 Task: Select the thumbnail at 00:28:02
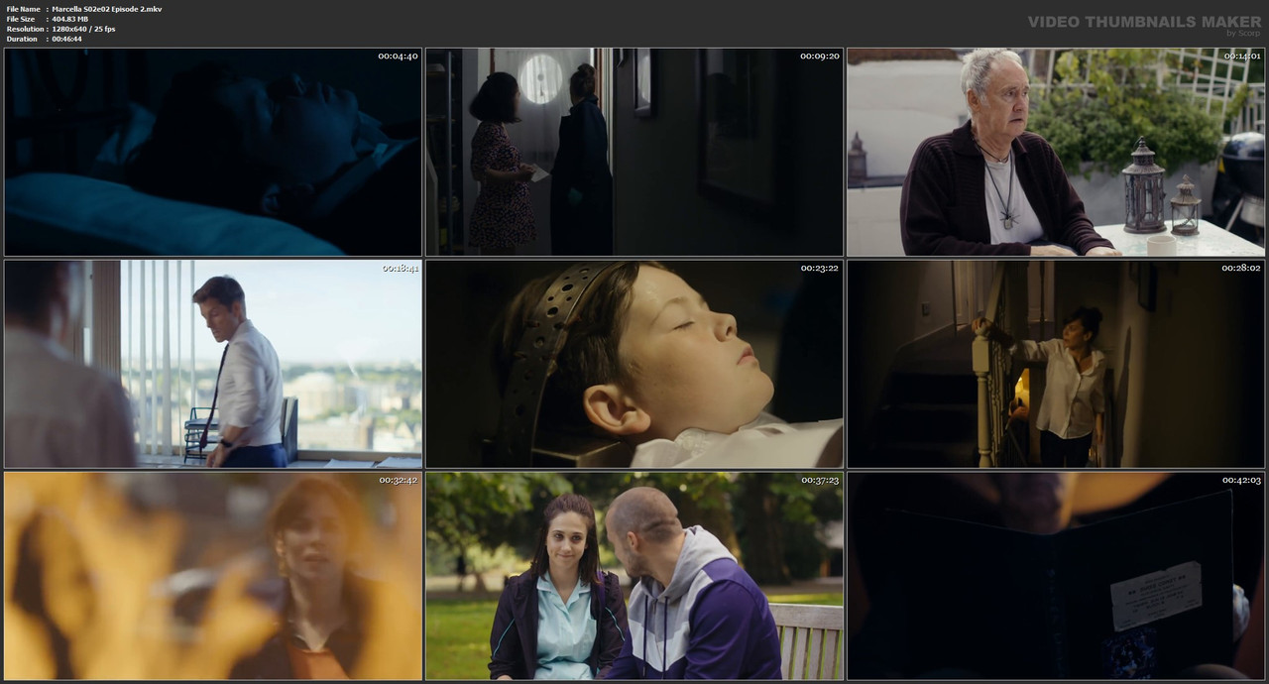tap(1056, 364)
